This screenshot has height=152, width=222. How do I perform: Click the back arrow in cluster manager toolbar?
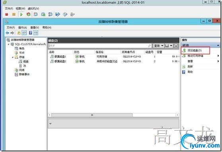(8, 33)
